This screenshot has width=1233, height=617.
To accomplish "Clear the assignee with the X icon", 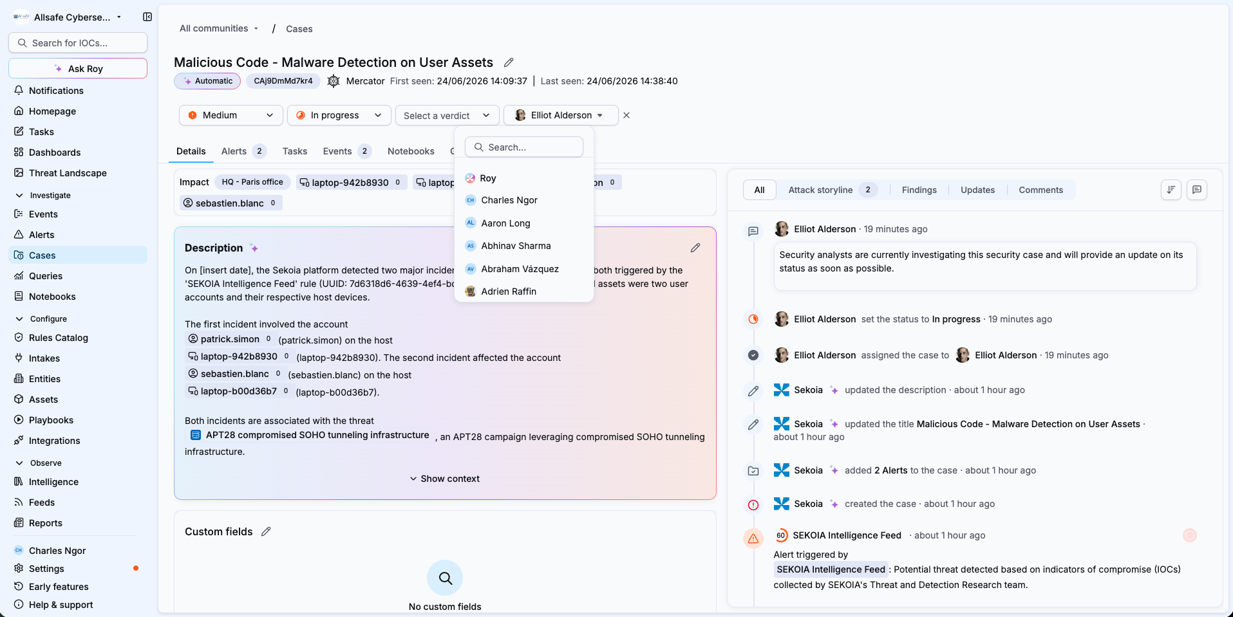I will click(626, 115).
